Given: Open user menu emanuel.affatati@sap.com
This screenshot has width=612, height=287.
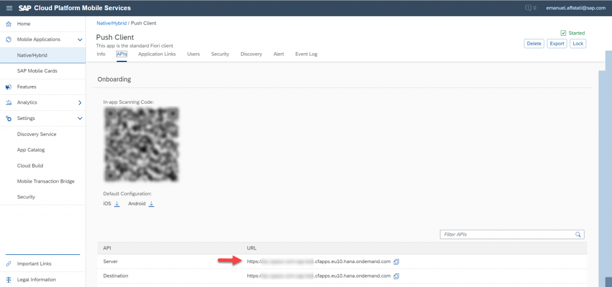Looking at the screenshot, I should coord(576,8).
